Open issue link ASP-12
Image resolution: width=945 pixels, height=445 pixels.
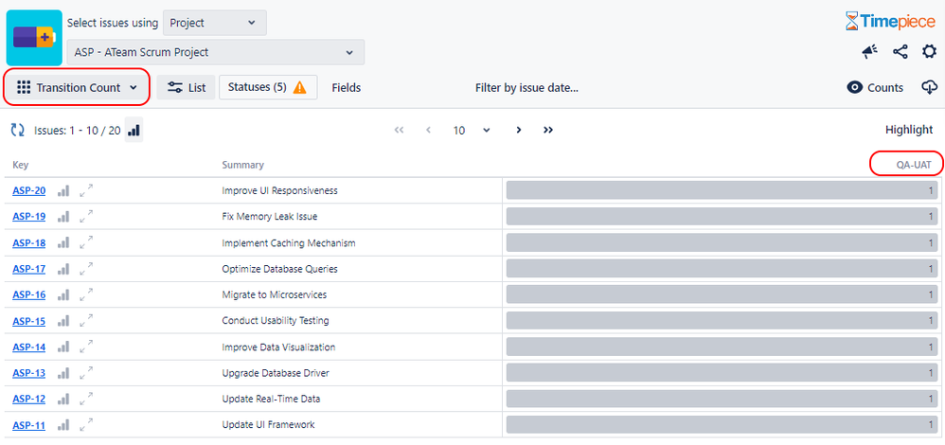tap(29, 400)
